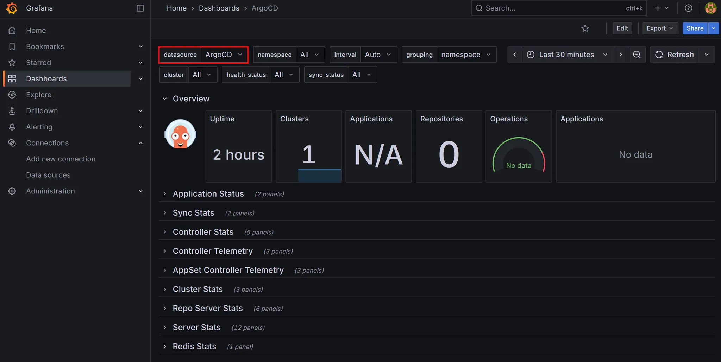
Task: Open the help question mark icon
Action: pyautogui.click(x=689, y=8)
